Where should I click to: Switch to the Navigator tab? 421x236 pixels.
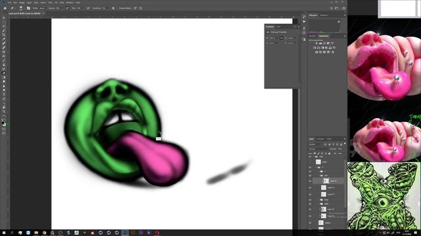(x=324, y=15)
